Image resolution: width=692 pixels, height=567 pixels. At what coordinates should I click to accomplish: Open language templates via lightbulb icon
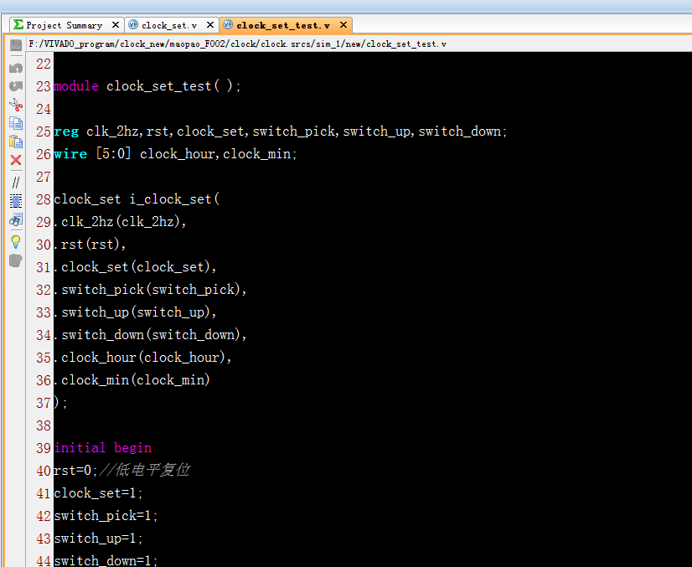tap(16, 242)
